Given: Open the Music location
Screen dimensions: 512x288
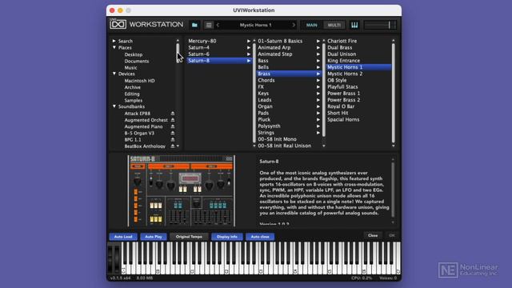Looking at the screenshot, I should point(130,67).
